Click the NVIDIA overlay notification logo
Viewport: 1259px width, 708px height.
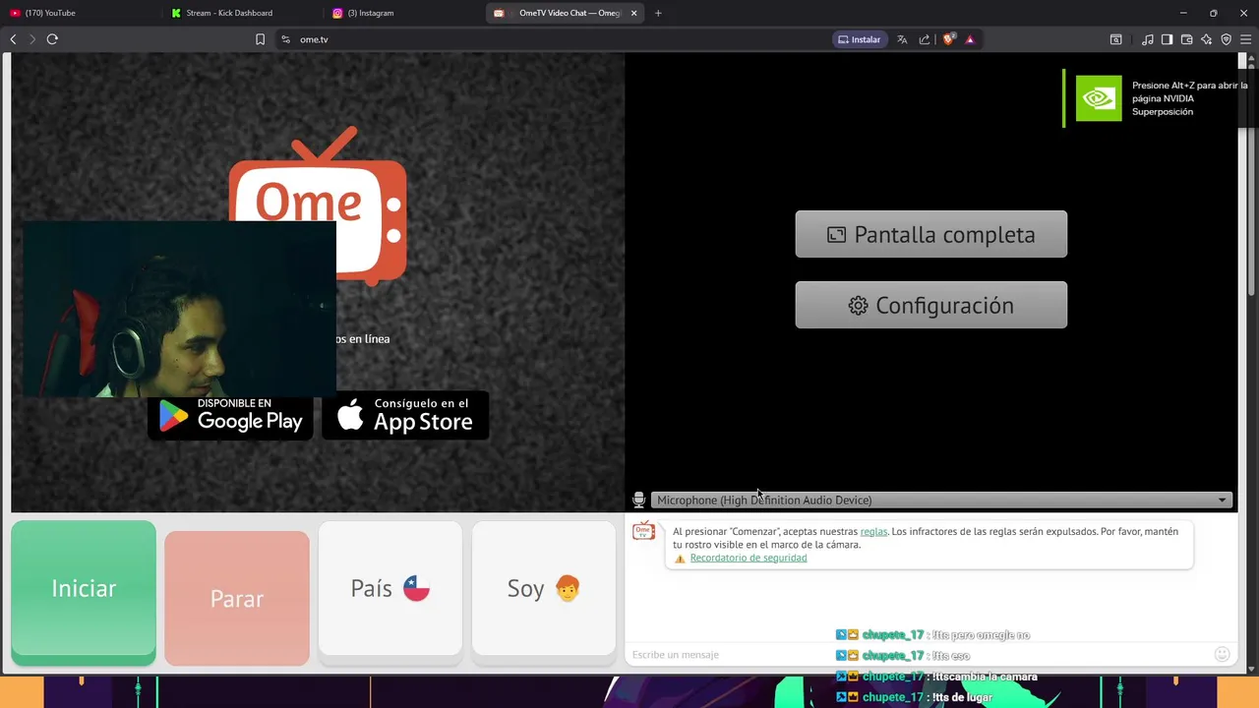[x=1098, y=98]
